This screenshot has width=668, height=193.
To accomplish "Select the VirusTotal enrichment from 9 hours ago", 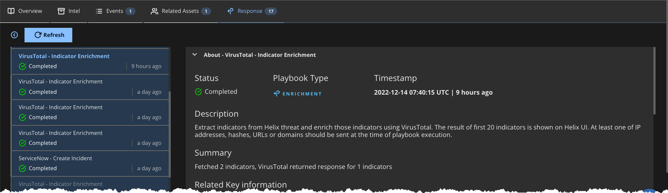I will click(x=90, y=61).
